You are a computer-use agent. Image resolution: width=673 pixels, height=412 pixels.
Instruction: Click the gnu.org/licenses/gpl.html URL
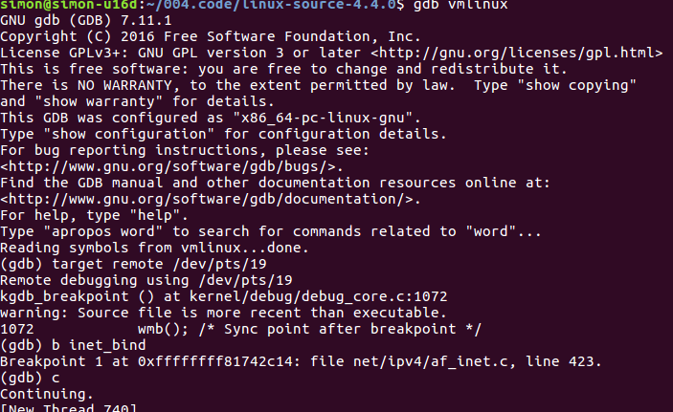coord(517,53)
